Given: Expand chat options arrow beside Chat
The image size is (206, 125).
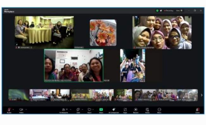Looking at the screenshot, I should [x=82, y=110].
